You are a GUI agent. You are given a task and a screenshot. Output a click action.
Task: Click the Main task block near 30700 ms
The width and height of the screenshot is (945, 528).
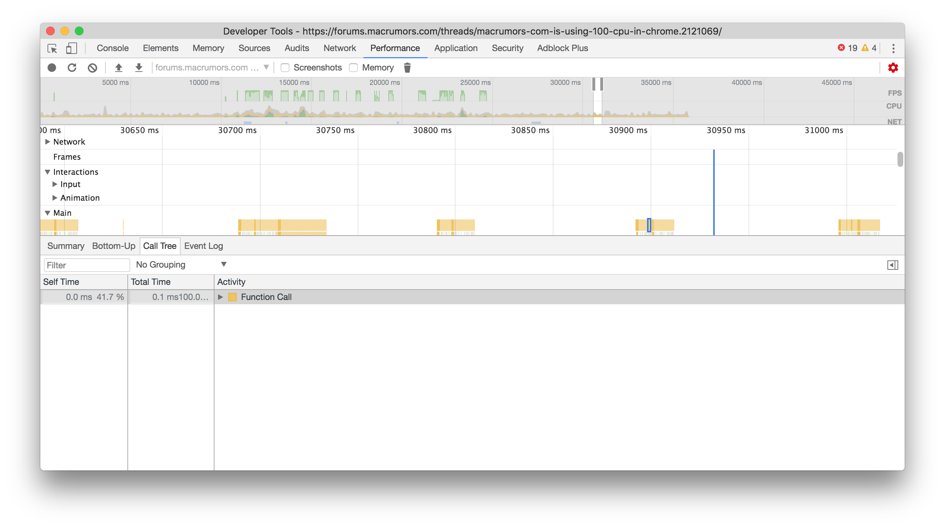pos(282,225)
